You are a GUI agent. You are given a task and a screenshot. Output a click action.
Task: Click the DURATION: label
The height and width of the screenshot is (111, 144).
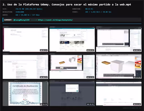coord(76,9)
